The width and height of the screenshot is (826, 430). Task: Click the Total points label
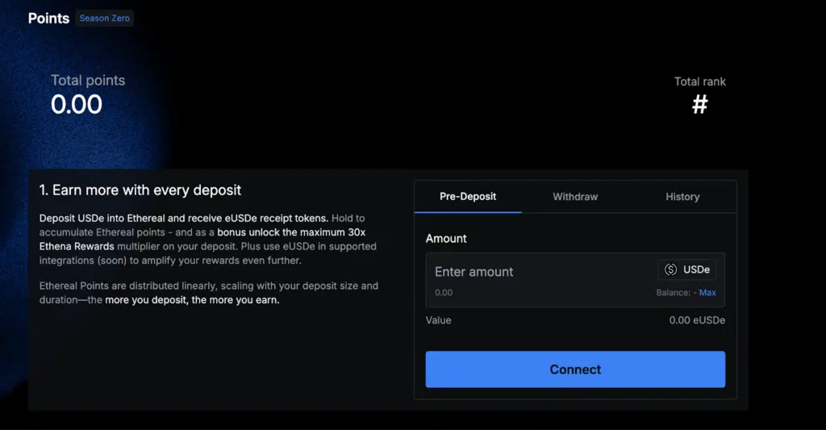(x=88, y=80)
